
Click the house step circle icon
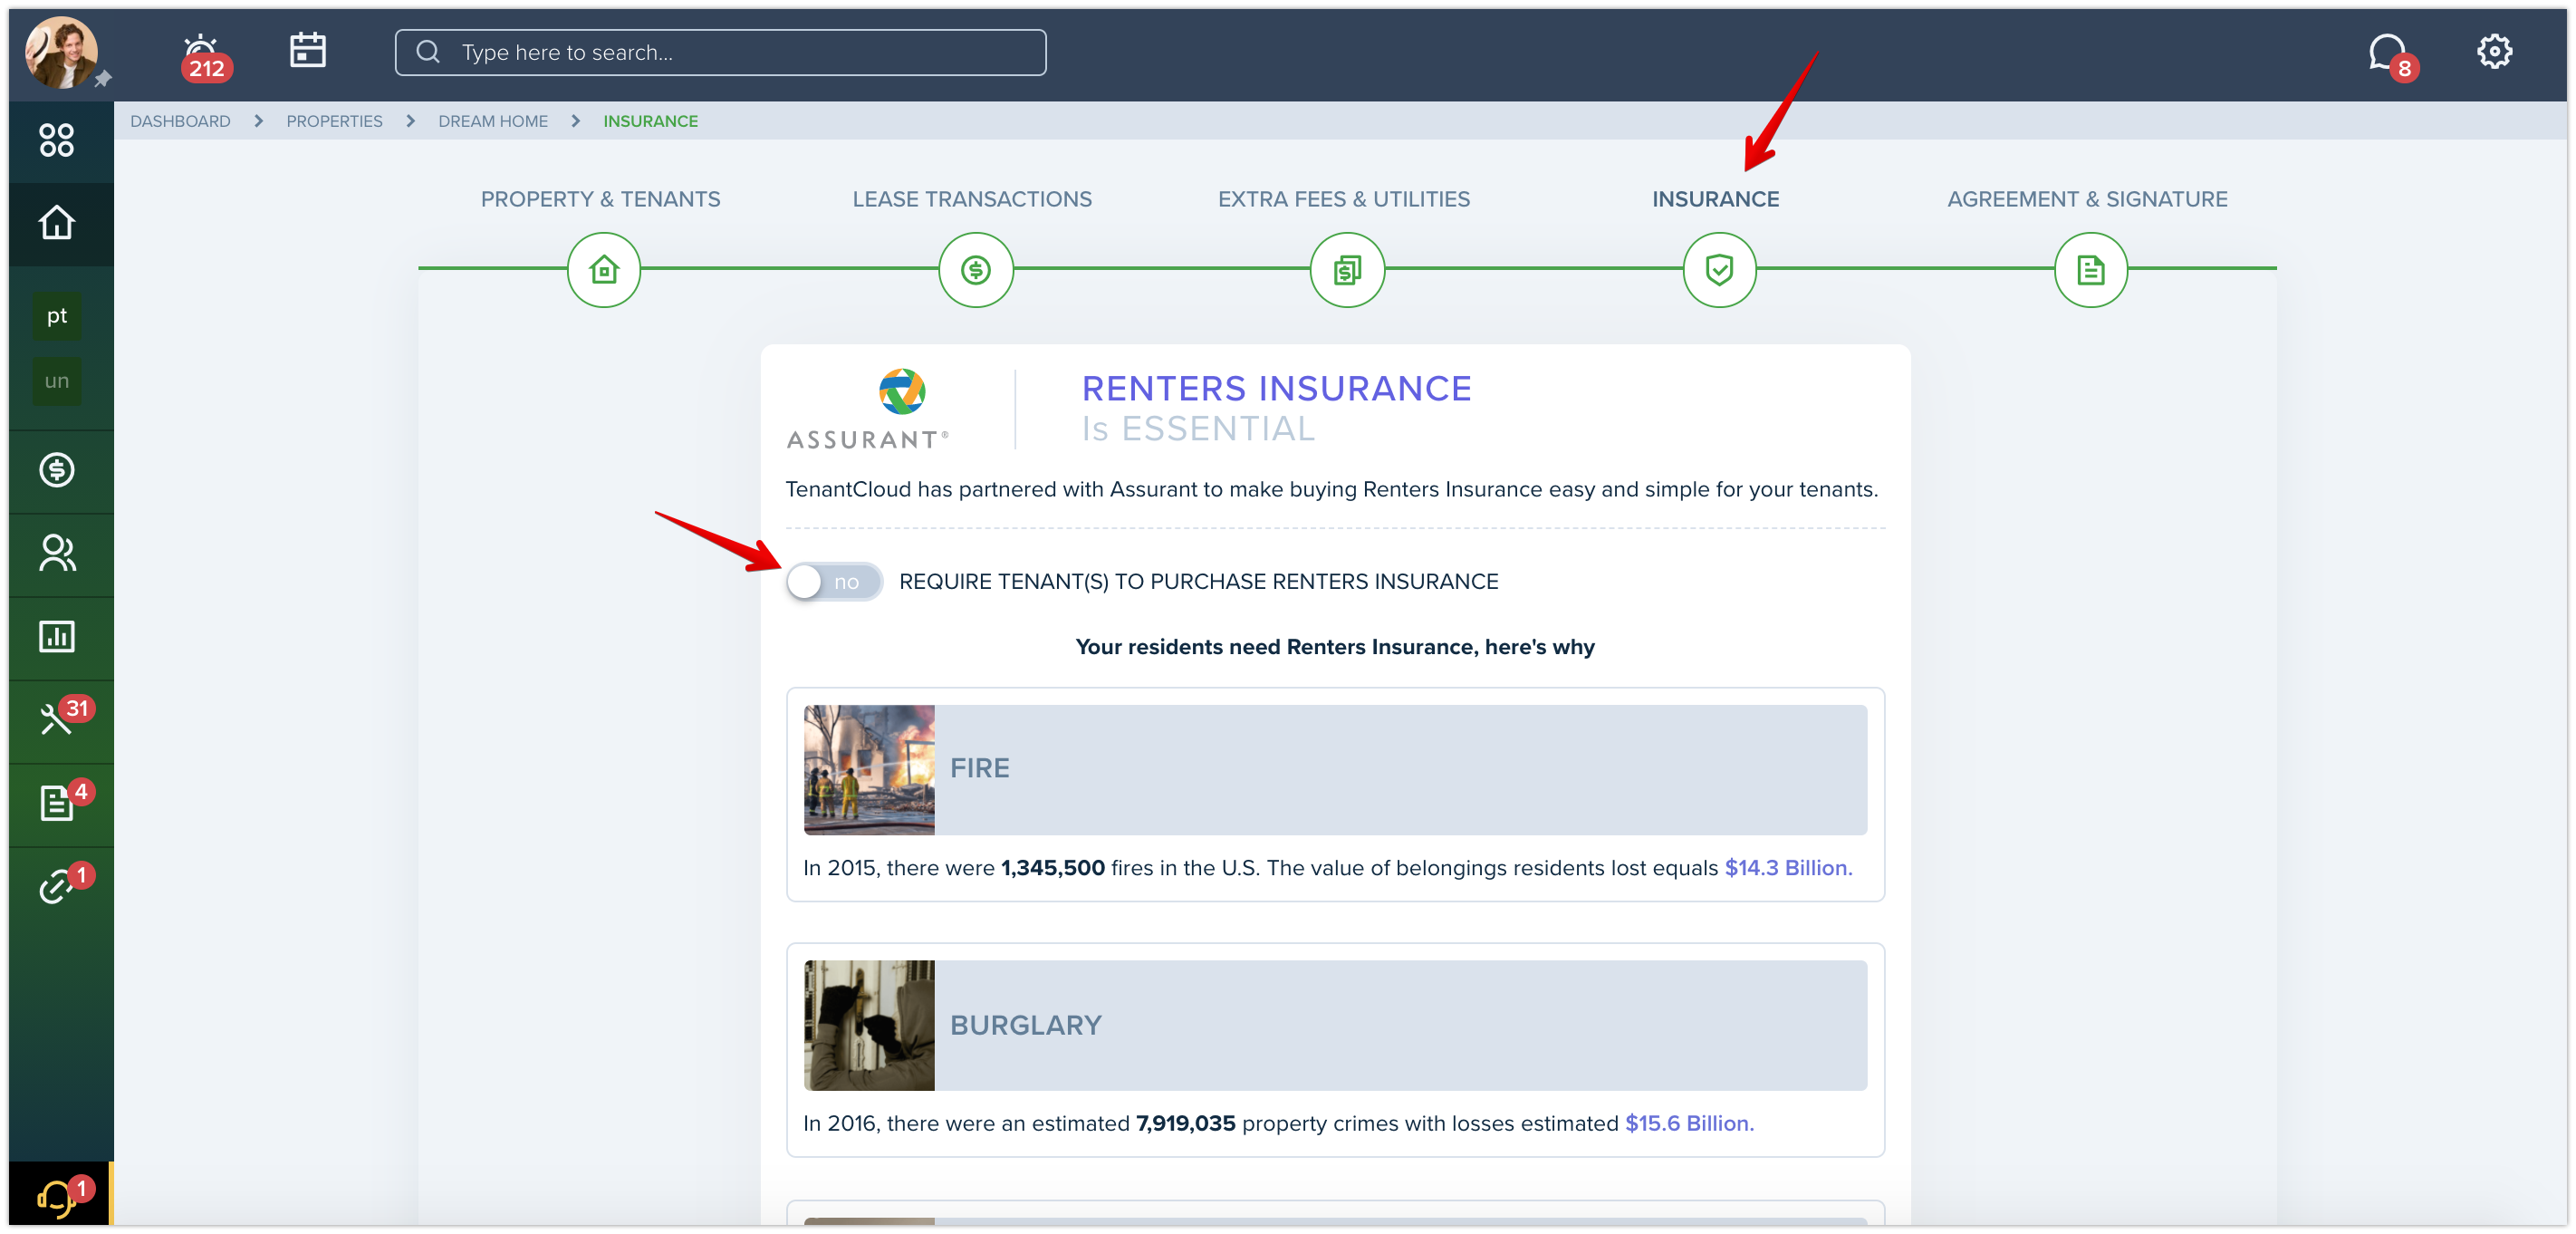pos(604,270)
